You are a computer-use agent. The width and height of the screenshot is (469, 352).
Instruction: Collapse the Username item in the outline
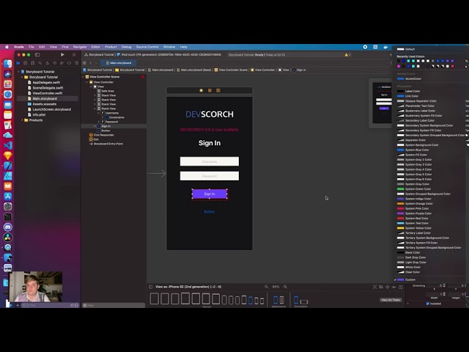pos(98,113)
